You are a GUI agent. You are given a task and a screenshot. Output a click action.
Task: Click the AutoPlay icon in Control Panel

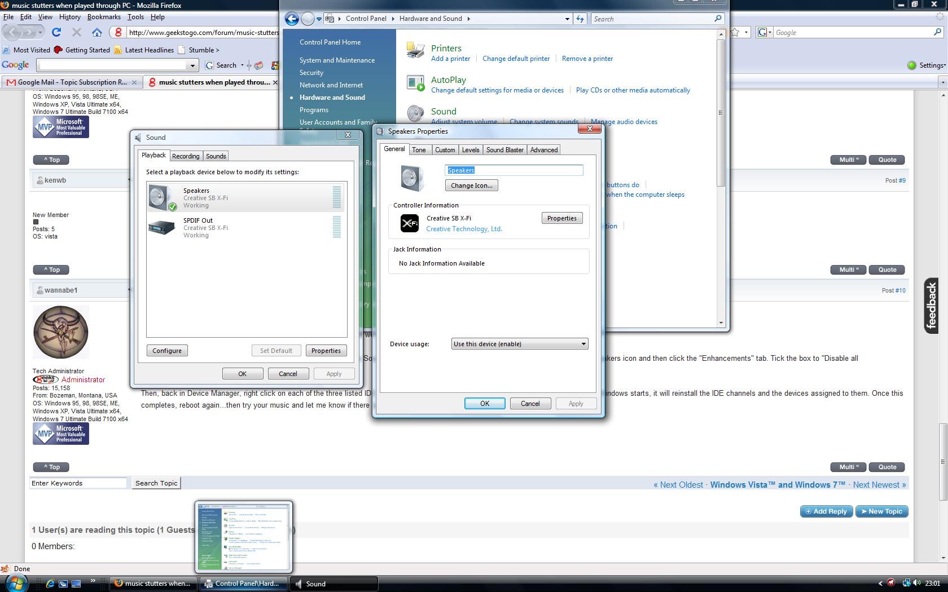(416, 83)
